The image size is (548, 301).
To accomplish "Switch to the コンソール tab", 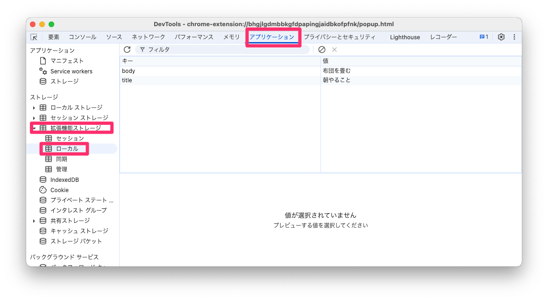I will (x=83, y=37).
